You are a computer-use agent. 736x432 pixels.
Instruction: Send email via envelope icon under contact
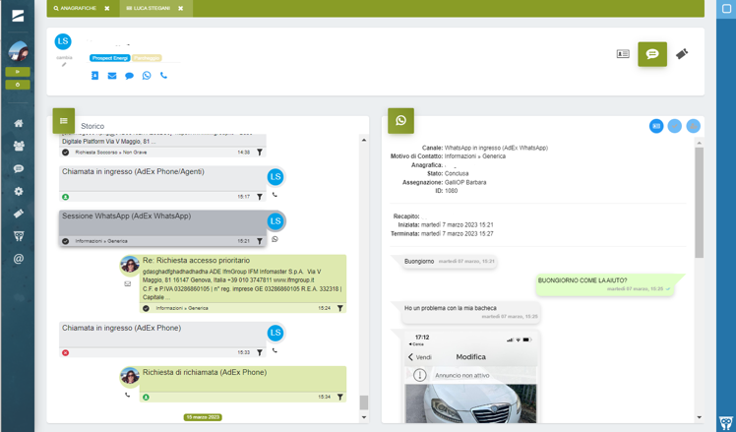(112, 76)
